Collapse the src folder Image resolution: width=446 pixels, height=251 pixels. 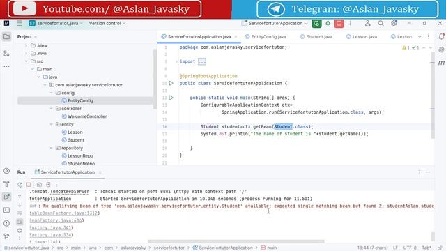click(x=26, y=61)
